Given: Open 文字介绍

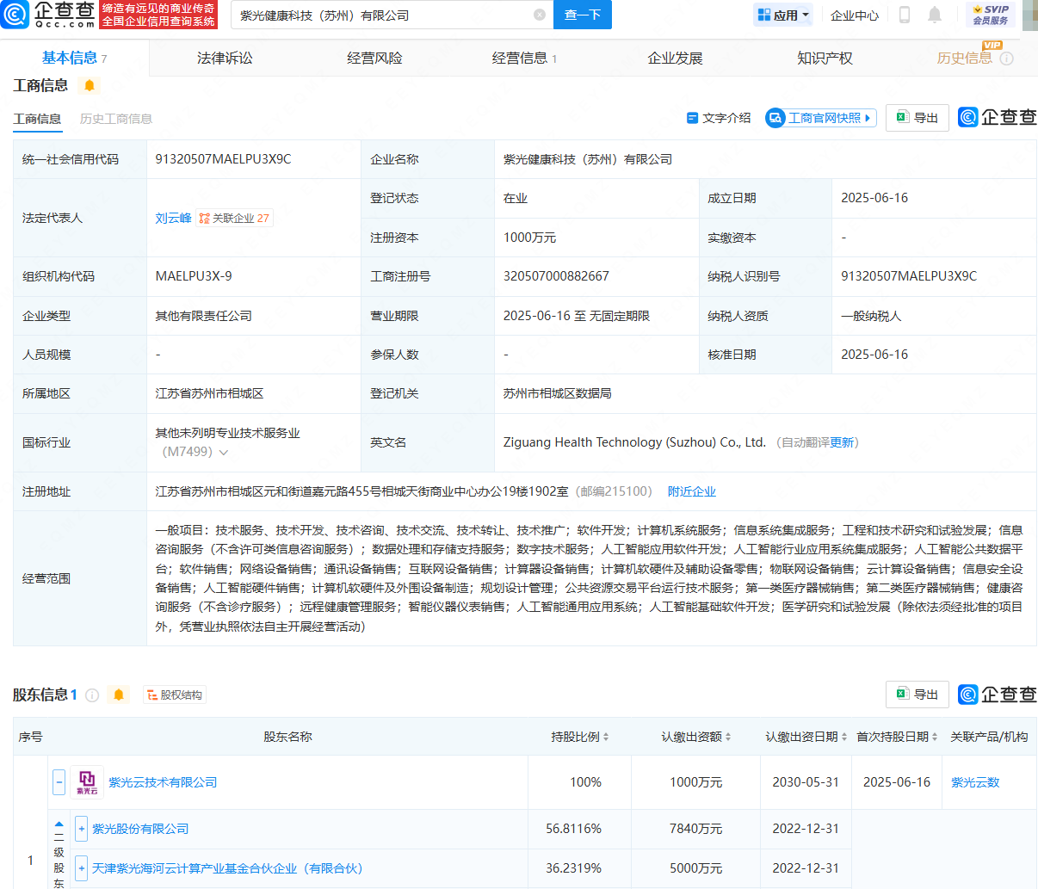Looking at the screenshot, I should click(719, 118).
